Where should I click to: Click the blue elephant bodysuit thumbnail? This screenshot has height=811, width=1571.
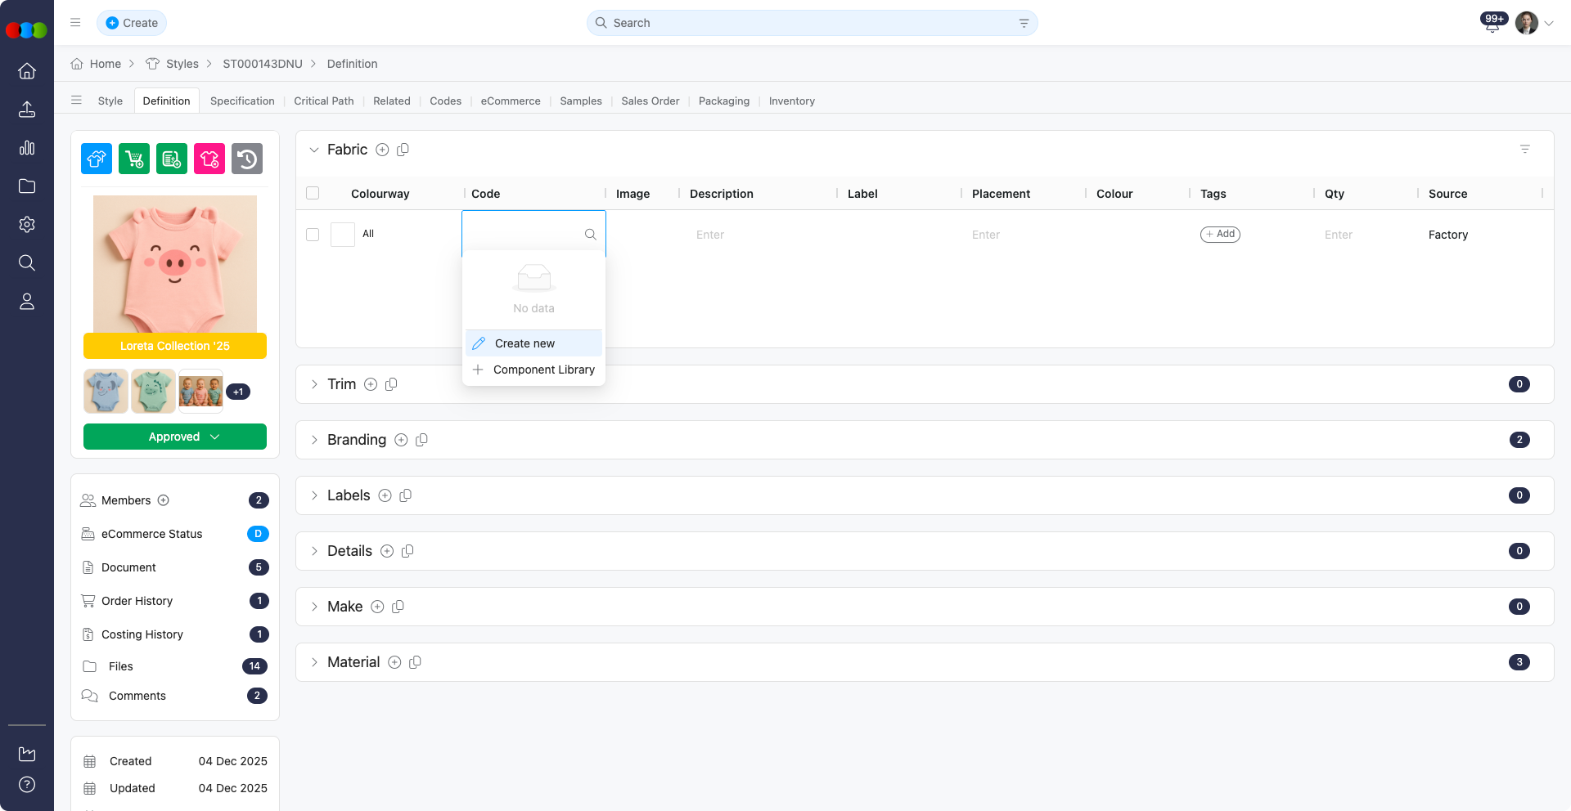tap(106, 391)
